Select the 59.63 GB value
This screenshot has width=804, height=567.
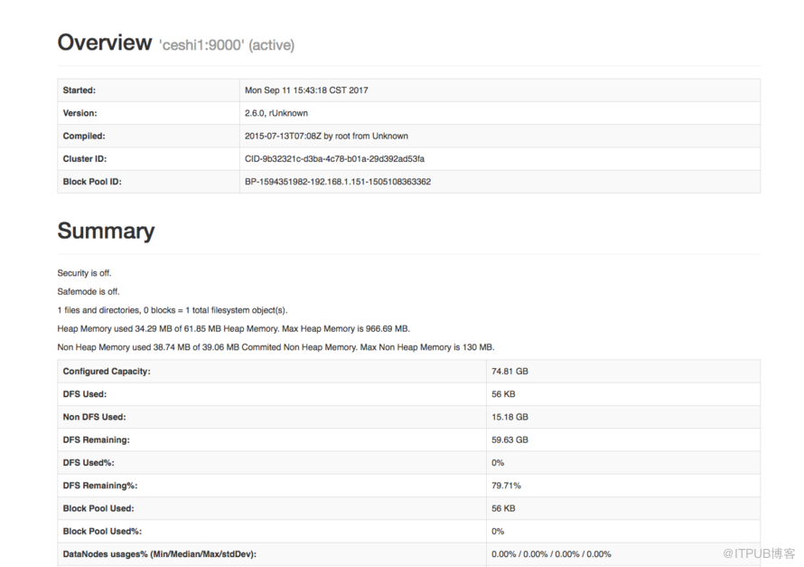point(510,439)
